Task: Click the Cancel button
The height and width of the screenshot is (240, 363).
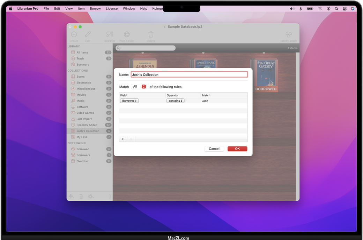Action: [x=214, y=149]
